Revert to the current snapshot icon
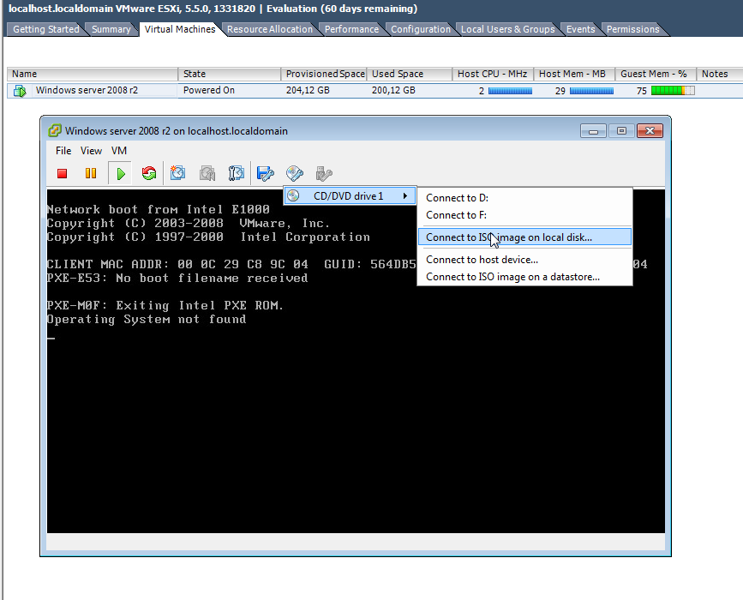Image resolution: width=743 pixels, height=600 pixels. pos(207,173)
